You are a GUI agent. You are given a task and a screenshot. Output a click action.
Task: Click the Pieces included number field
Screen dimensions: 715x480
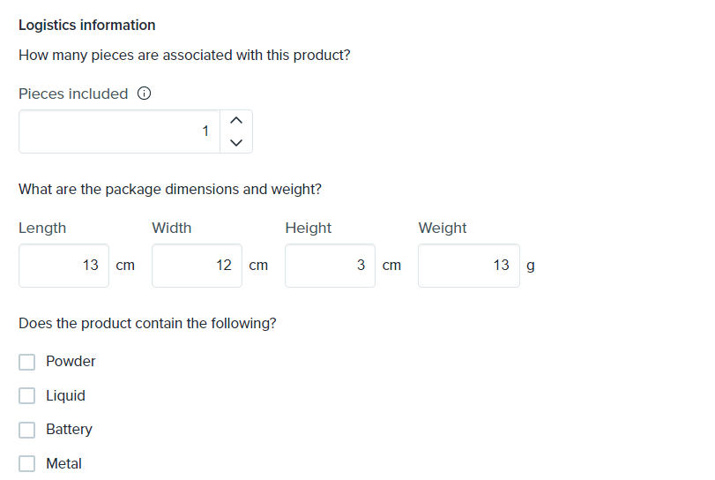(x=119, y=131)
